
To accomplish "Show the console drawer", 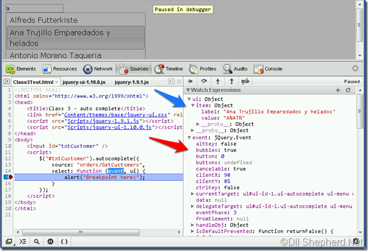I will 23,241.
